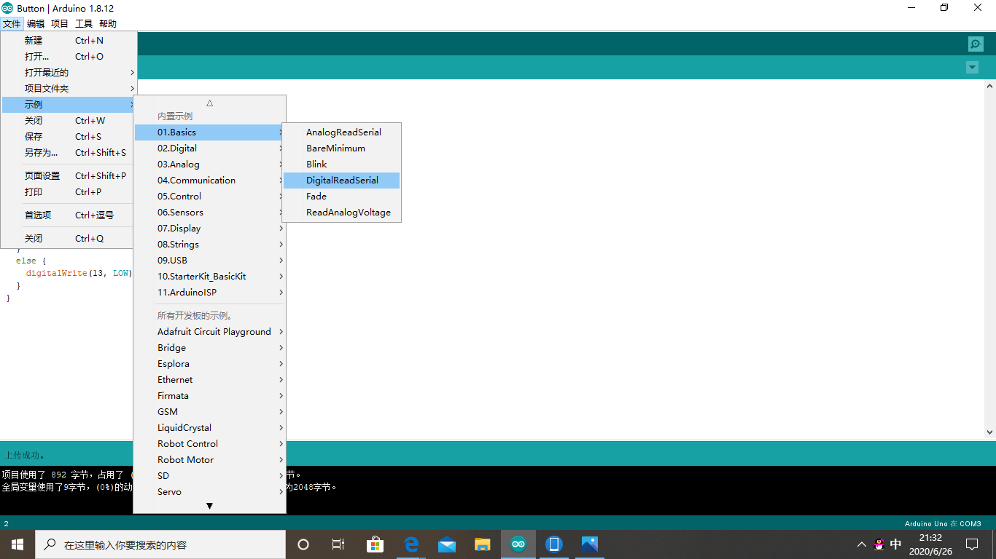Open the ReadAnalogVoltage example
This screenshot has width=996, height=559.
coord(341,213)
